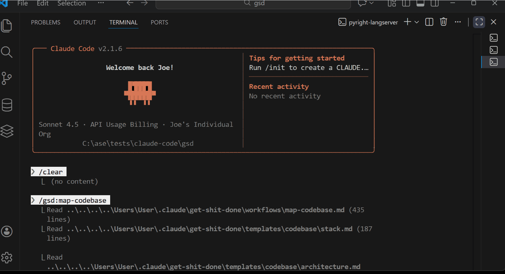Image resolution: width=505 pixels, height=274 pixels.
Task: Toggle maximized panel size
Action: [x=479, y=22]
